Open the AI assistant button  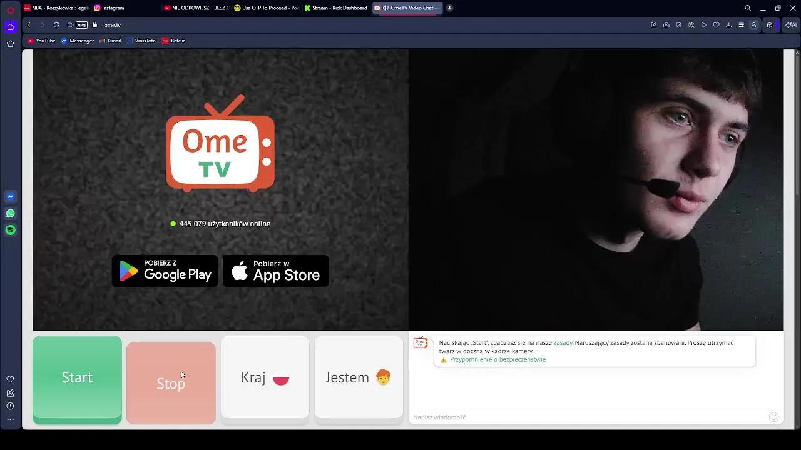pos(792,25)
